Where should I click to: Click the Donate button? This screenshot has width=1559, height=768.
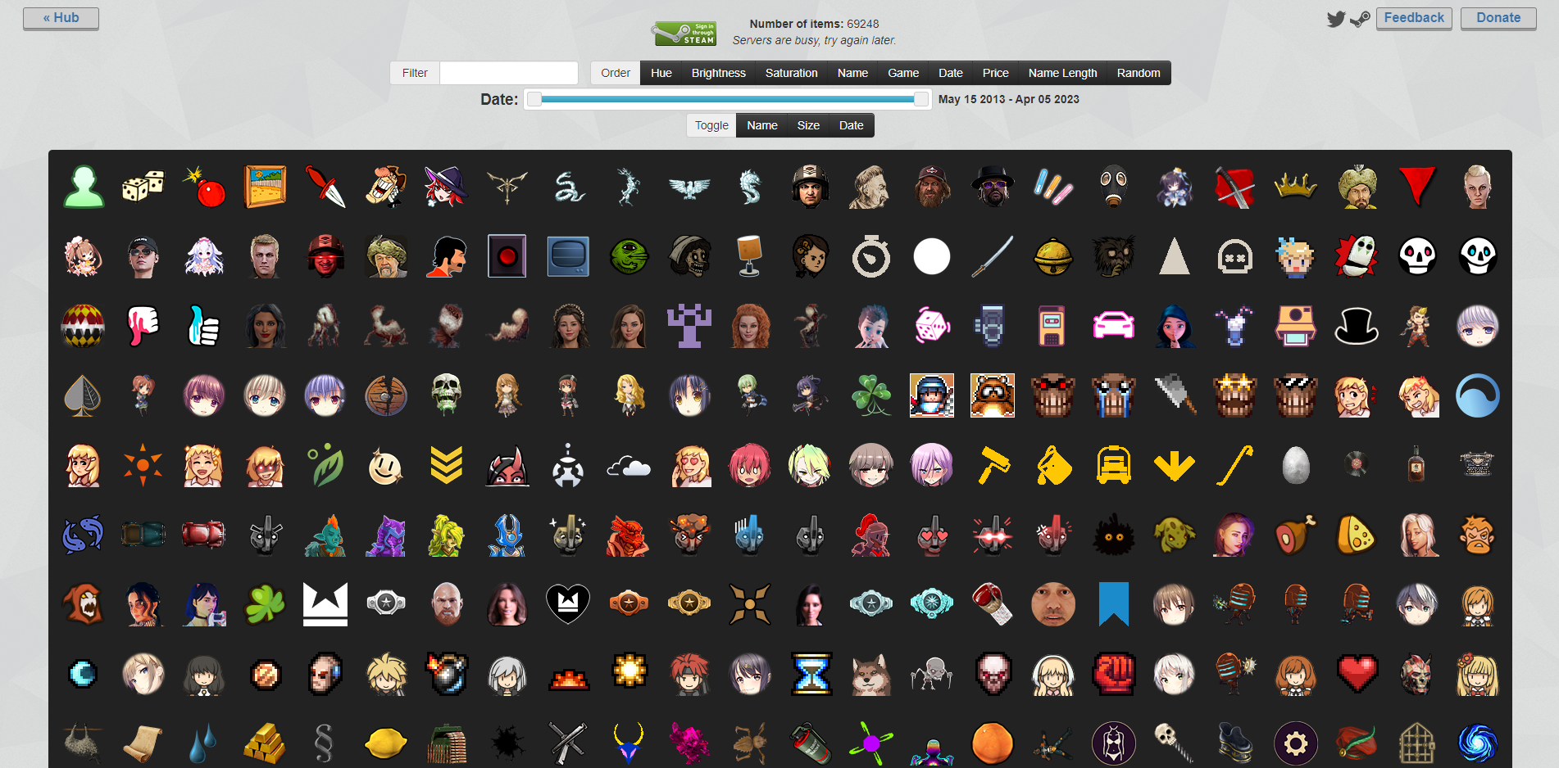pos(1498,18)
